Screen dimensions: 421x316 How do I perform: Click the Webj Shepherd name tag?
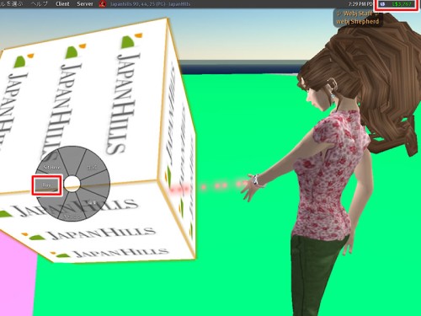pyautogui.click(x=357, y=18)
